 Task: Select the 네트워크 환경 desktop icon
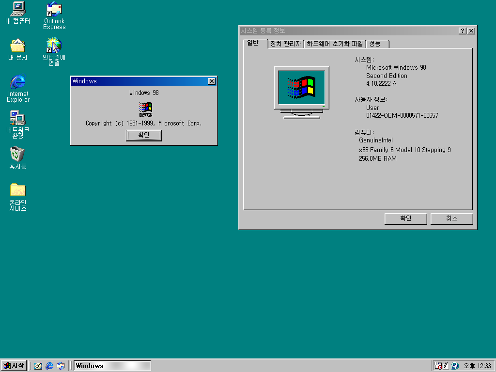click(x=18, y=124)
